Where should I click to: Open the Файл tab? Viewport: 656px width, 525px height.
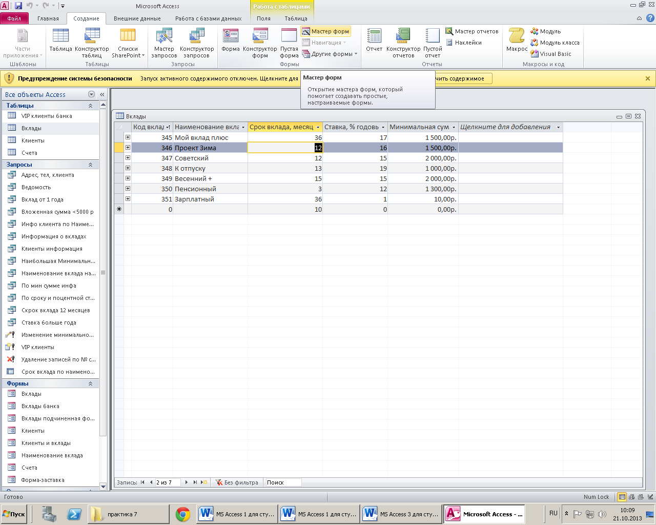click(x=14, y=18)
